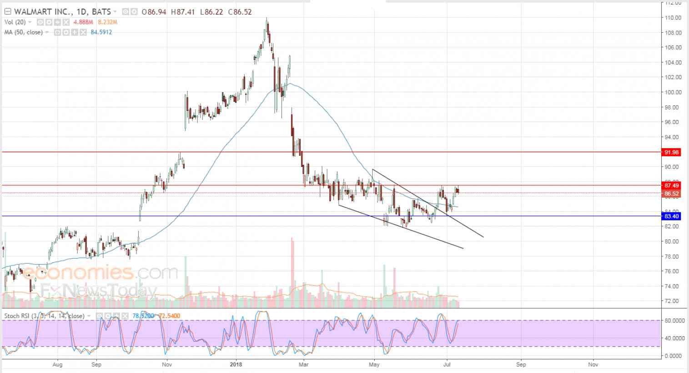
Task: Click the open price O86.94 in the header
Action: point(154,12)
